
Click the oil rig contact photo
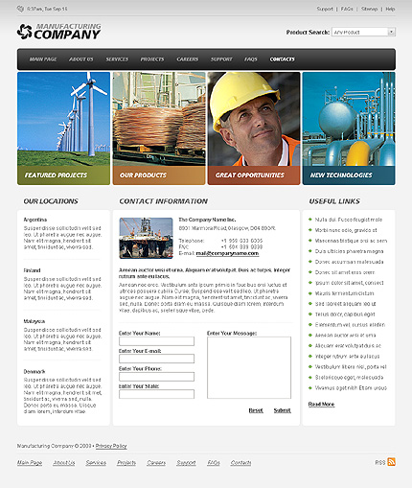point(146,238)
